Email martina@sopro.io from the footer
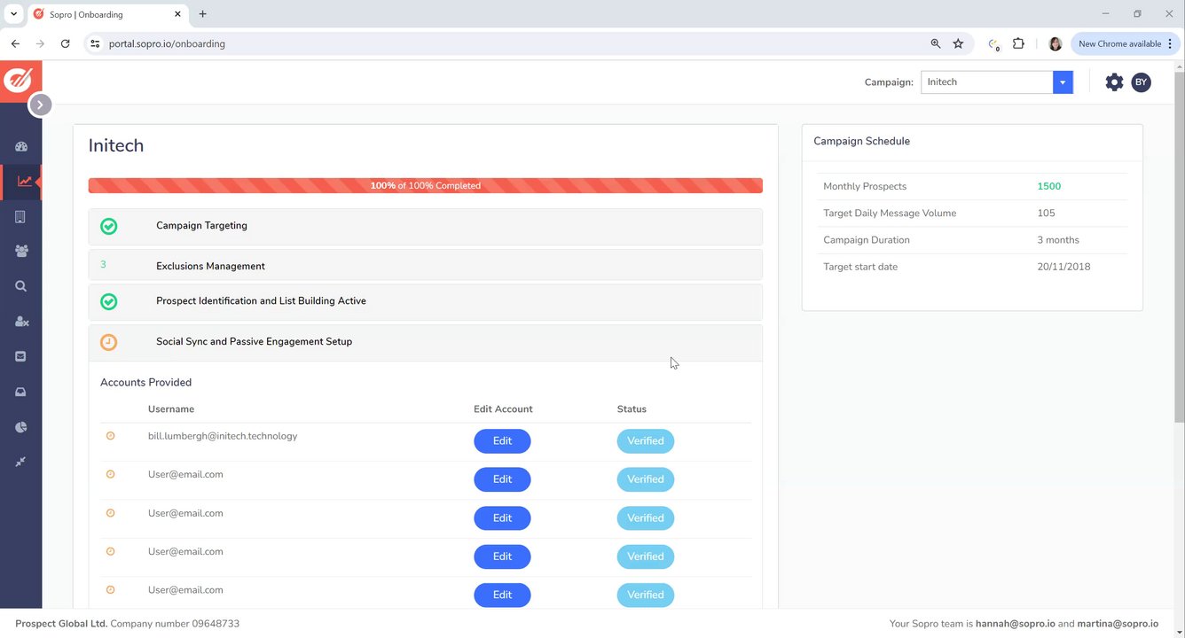Viewport: 1185px width, 638px height. click(1118, 624)
